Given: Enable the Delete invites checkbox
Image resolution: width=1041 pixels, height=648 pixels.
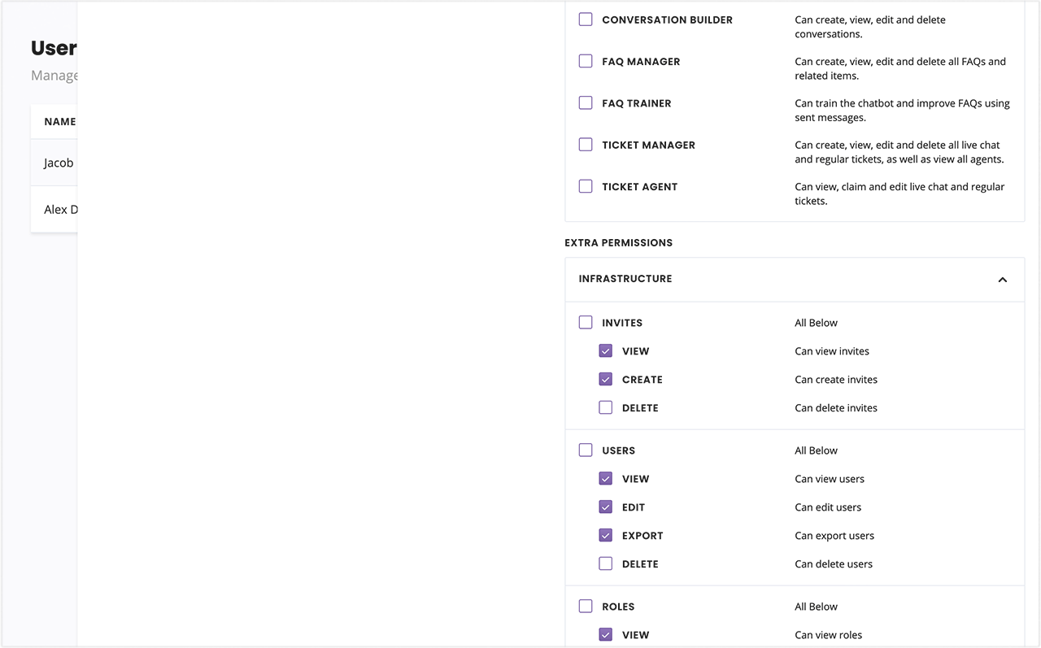Looking at the screenshot, I should tap(605, 407).
